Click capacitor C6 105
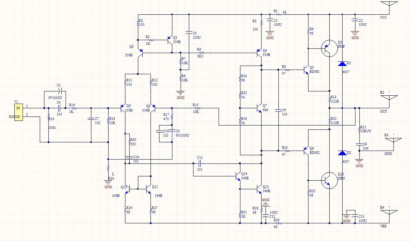Viewport: 411px width, 242px height. pos(278,110)
